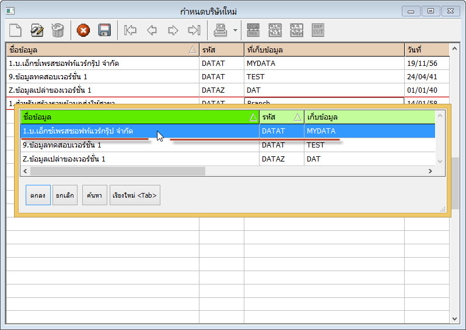Go to previous record arrow
This screenshot has width=466, height=330.
tap(152, 30)
